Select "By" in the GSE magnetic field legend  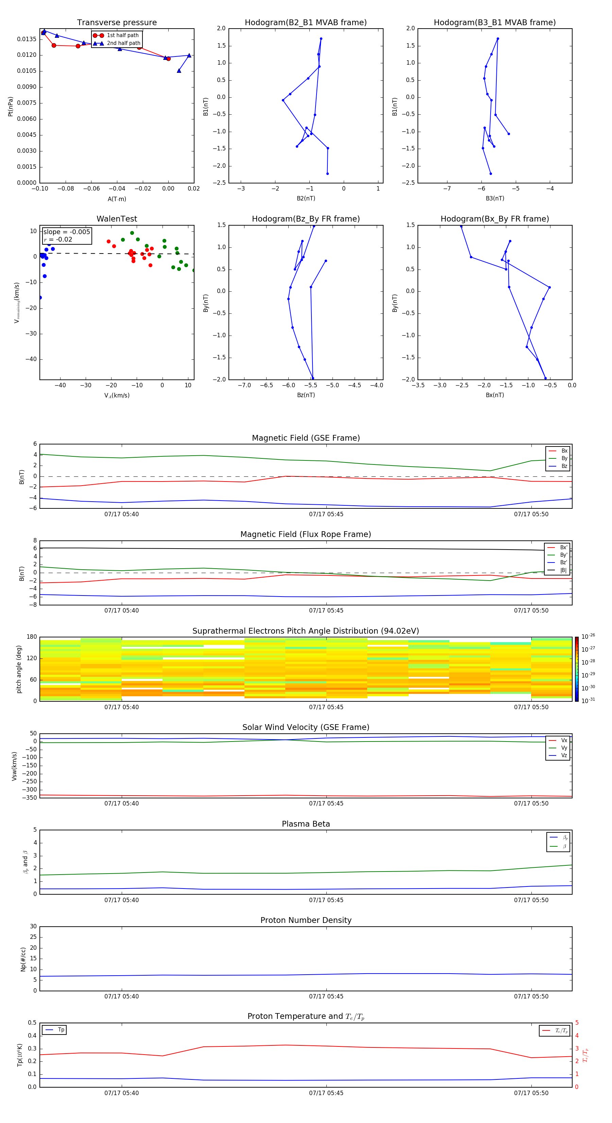[x=558, y=459]
